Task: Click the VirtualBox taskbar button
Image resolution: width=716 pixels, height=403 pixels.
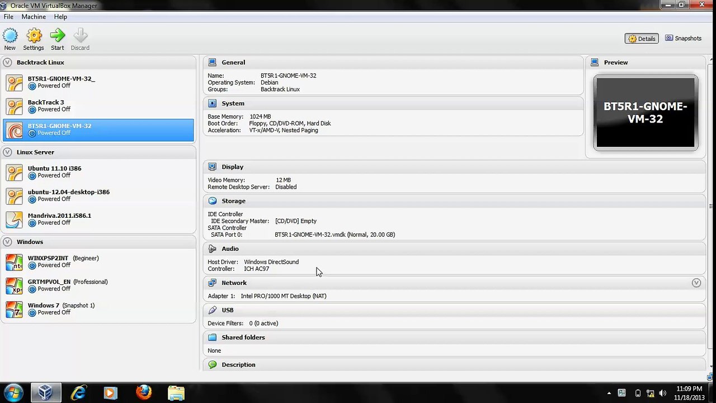Action: tap(46, 393)
